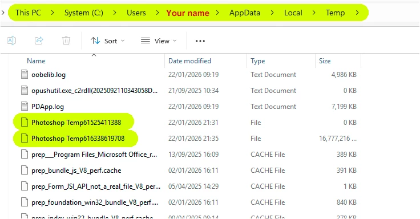Image resolution: width=420 pixels, height=219 pixels.
Task: Select file Photoshop Temp61525411388
Action: coord(76,123)
